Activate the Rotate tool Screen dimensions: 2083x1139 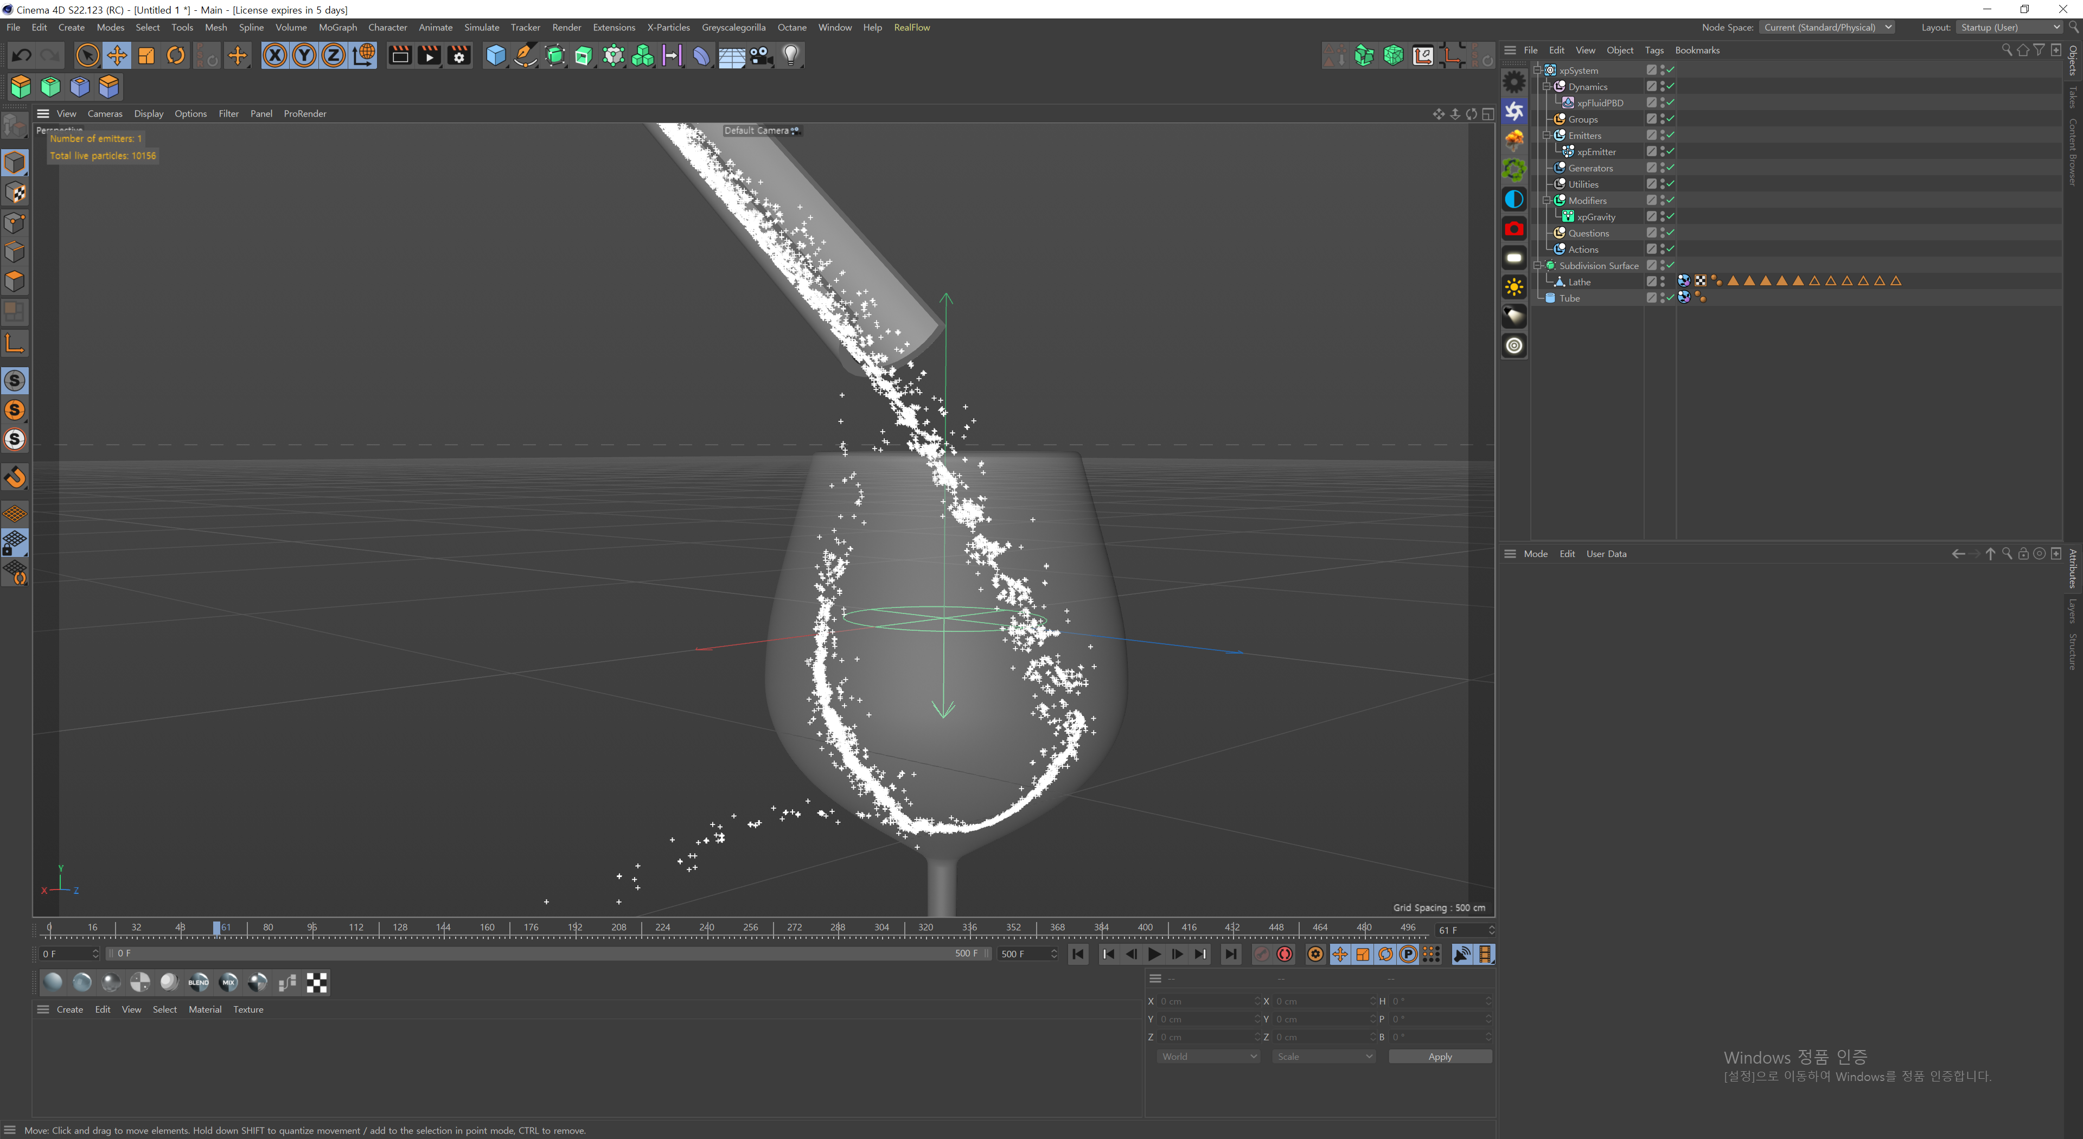click(x=175, y=56)
